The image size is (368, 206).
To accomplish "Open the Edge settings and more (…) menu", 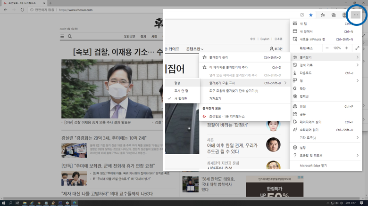I will coord(356,15).
